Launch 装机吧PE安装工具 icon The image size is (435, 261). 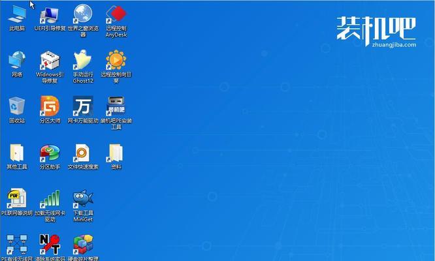116,106
